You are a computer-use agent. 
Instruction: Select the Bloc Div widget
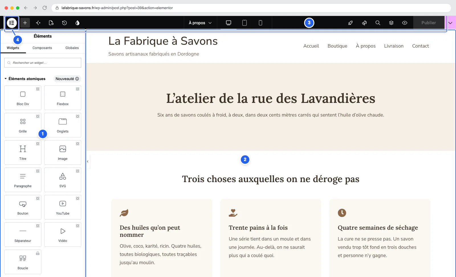23,98
